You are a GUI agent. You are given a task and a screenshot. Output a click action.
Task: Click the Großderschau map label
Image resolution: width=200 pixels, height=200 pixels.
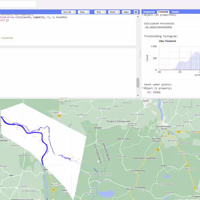pos(138,171)
